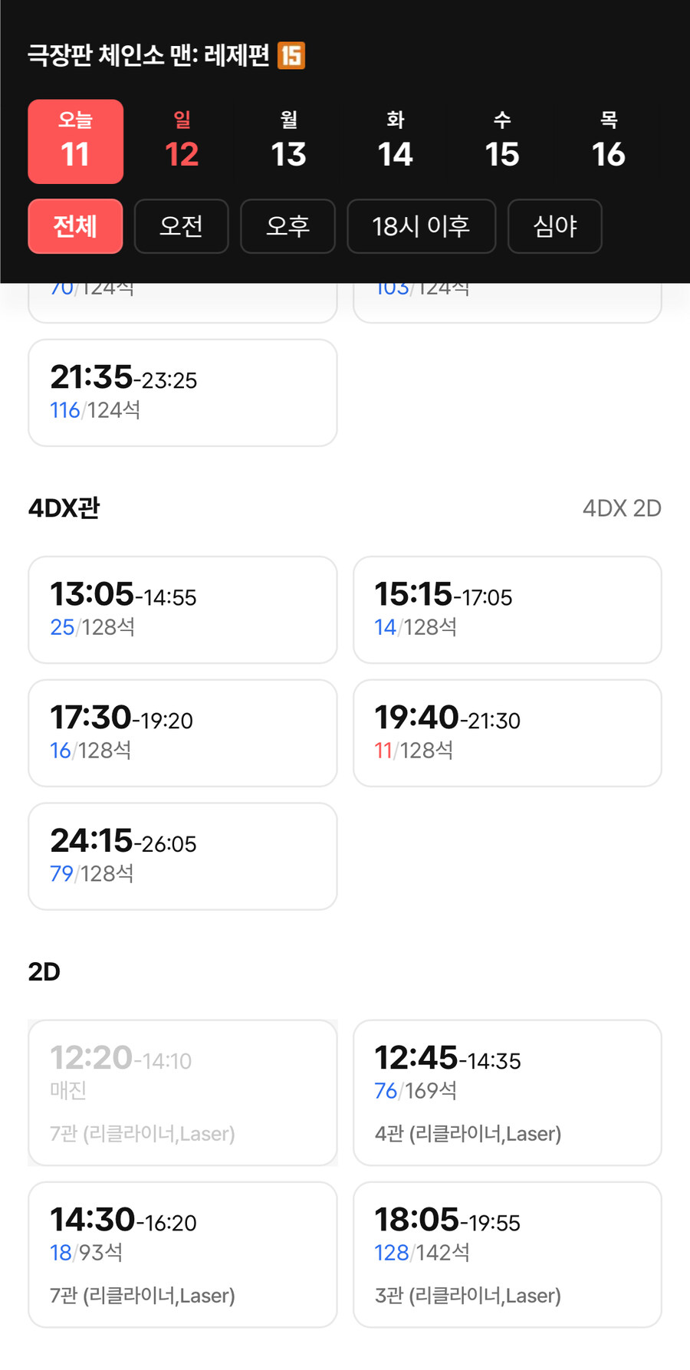Choose Tuesday 14 in date strip

pos(395,142)
